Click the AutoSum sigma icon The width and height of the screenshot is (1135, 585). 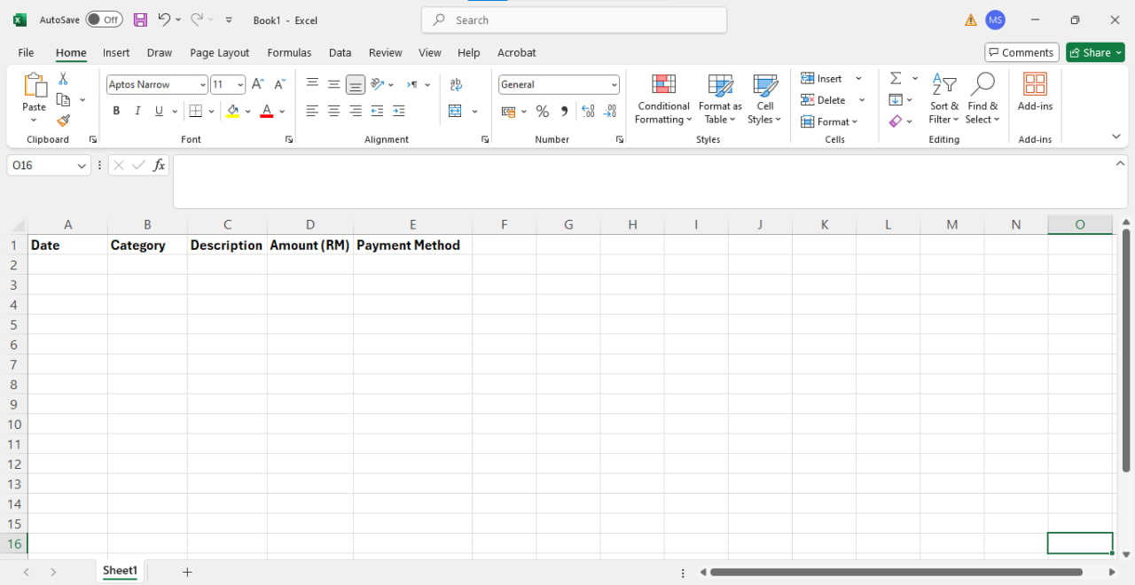[896, 79]
